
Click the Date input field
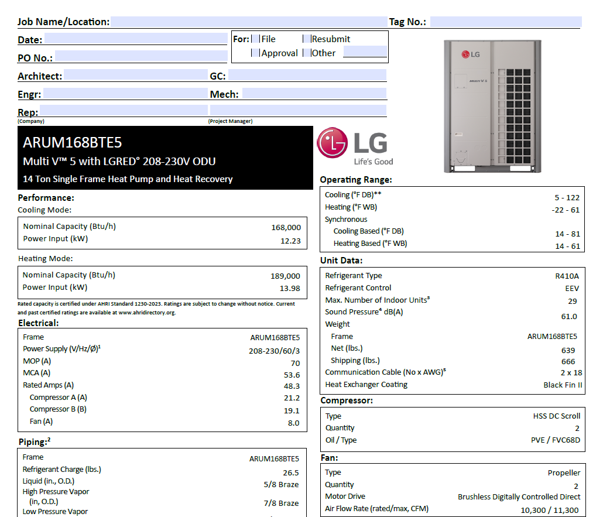[135, 39]
